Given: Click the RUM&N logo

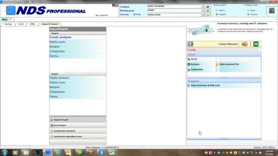Looking at the screenshot, I should [201, 30].
